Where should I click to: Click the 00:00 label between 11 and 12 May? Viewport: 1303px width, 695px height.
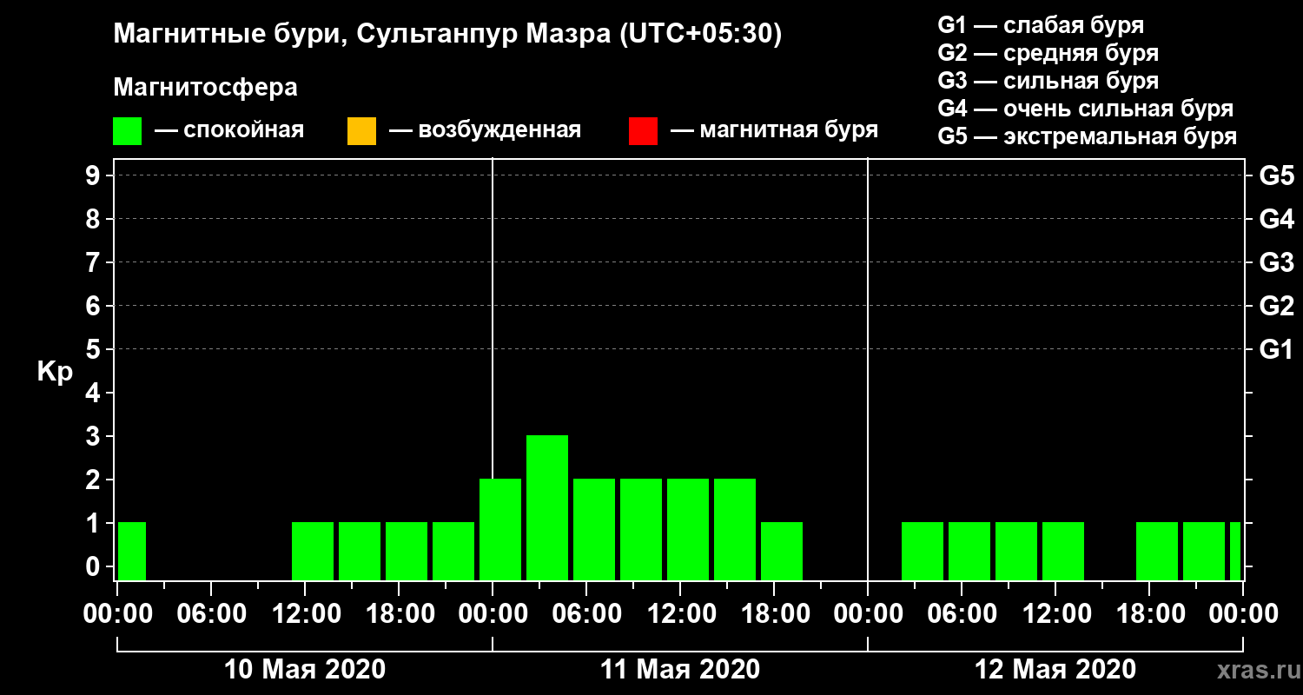coord(868,614)
